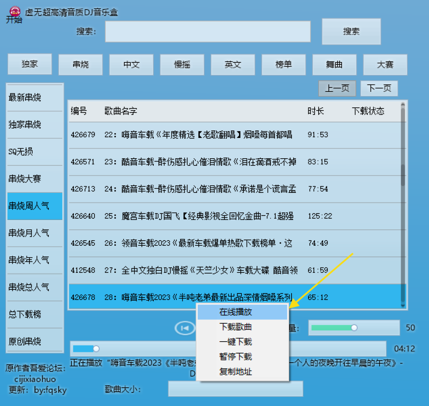Click 一键下载 in the context menu
The height and width of the screenshot is (406, 429).
[x=236, y=342]
